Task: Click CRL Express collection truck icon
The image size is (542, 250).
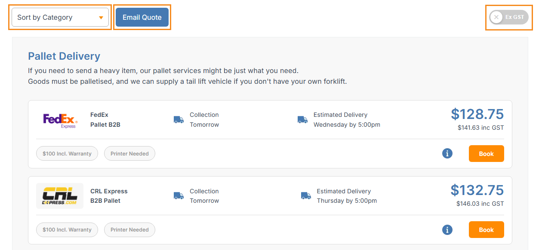Action: click(x=179, y=196)
